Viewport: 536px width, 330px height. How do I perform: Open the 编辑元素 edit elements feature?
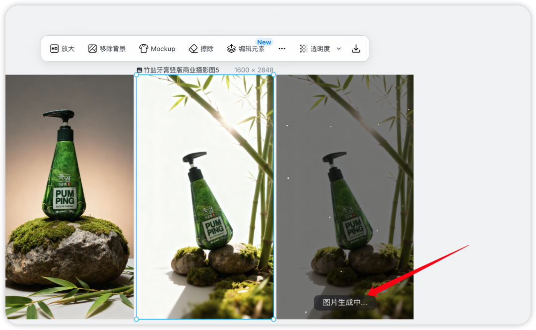click(x=246, y=49)
